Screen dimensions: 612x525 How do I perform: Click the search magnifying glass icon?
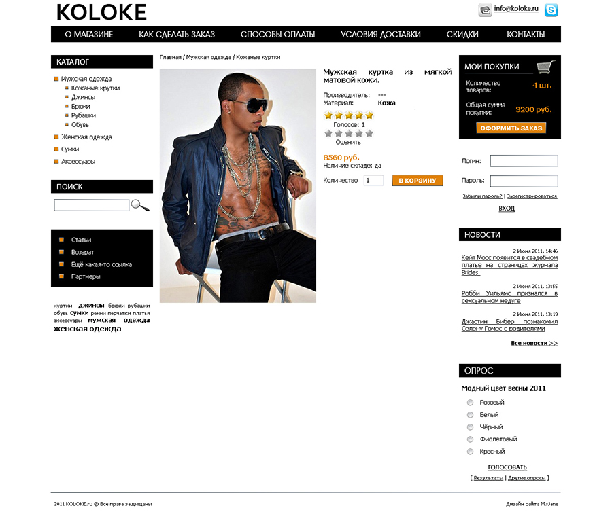140,205
